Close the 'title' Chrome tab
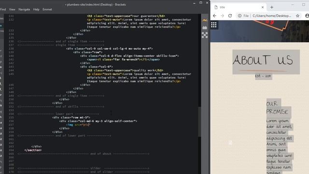The image size is (309, 174). 263,7
